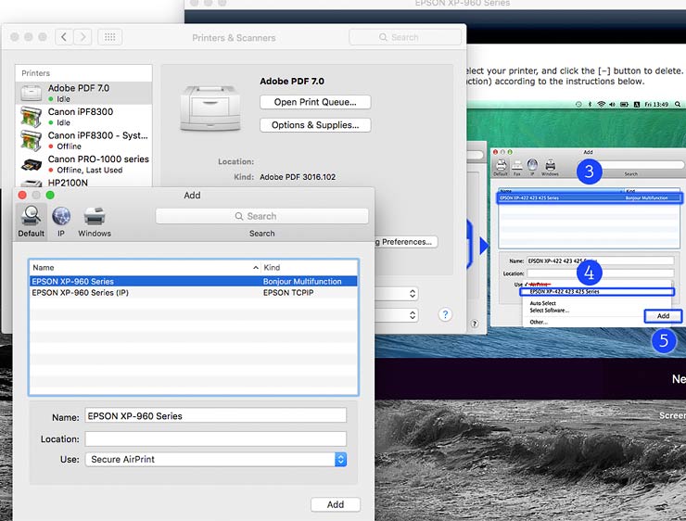This screenshot has width=686, height=521.
Task: Click the empty Location field
Action: [216, 438]
